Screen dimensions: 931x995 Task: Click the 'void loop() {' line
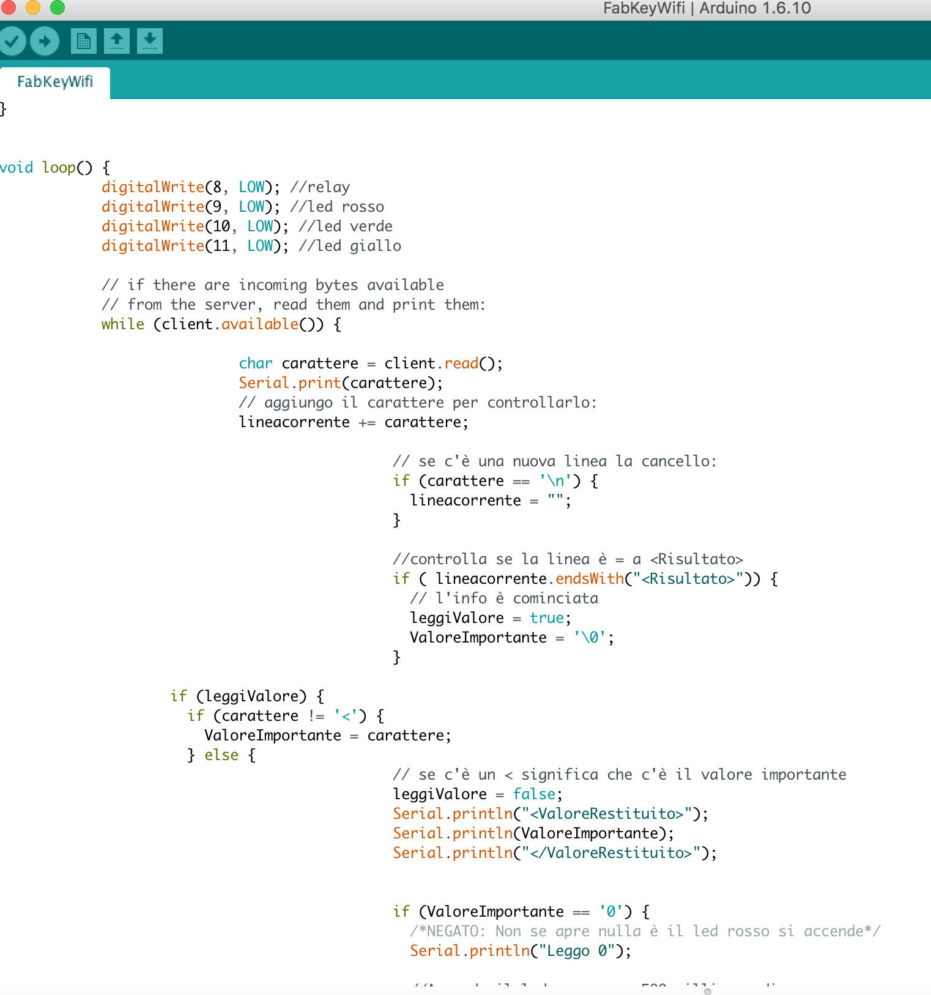tap(55, 168)
